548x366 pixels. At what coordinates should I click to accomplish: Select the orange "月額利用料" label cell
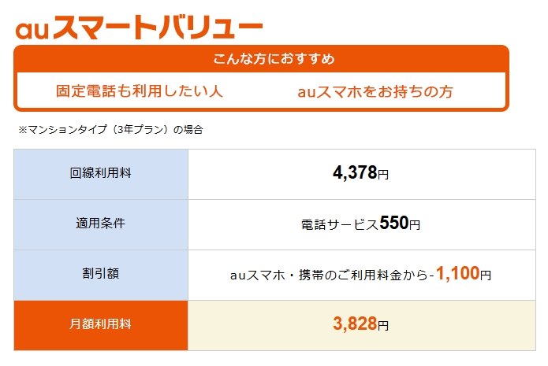101,323
